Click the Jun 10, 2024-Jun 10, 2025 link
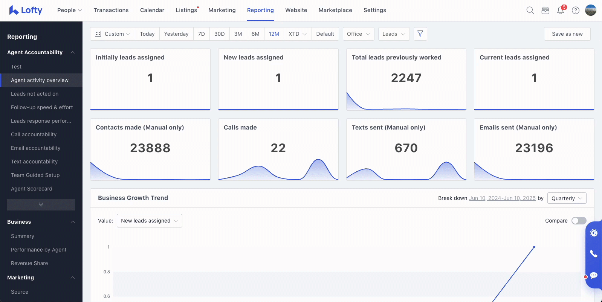602x302 pixels. pos(502,198)
